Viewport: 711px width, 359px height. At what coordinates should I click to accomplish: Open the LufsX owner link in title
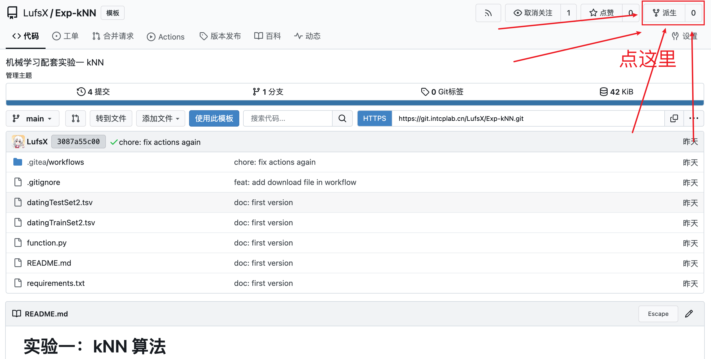point(36,13)
